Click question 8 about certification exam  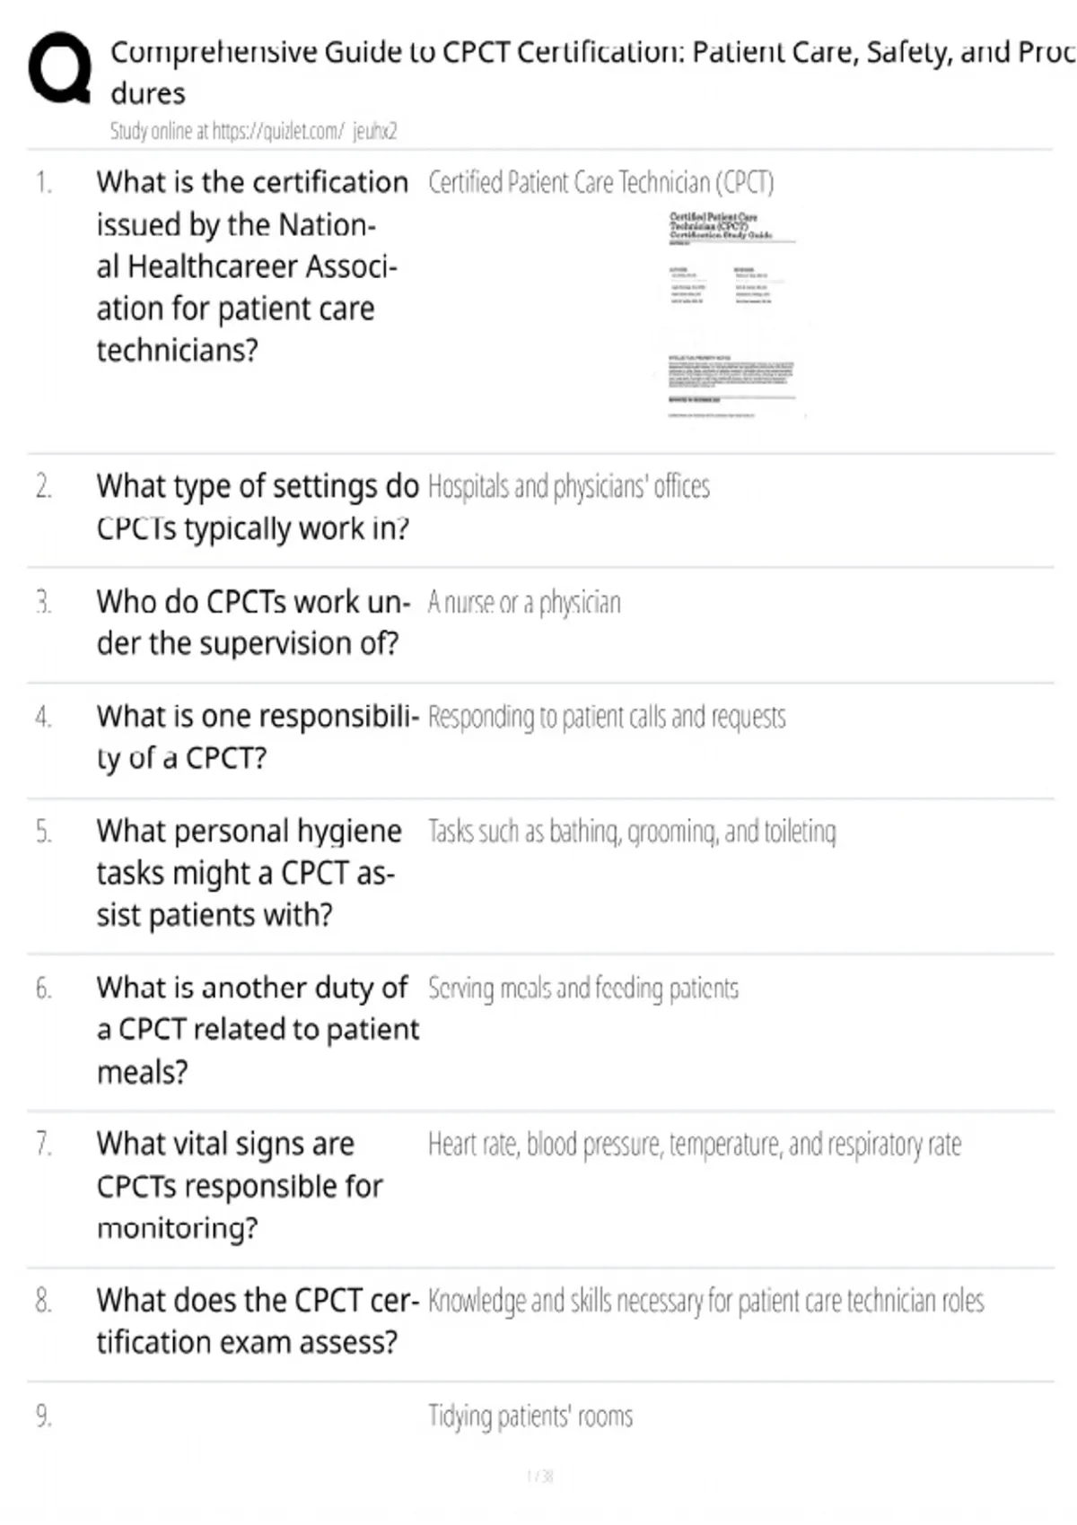click(x=258, y=1321)
